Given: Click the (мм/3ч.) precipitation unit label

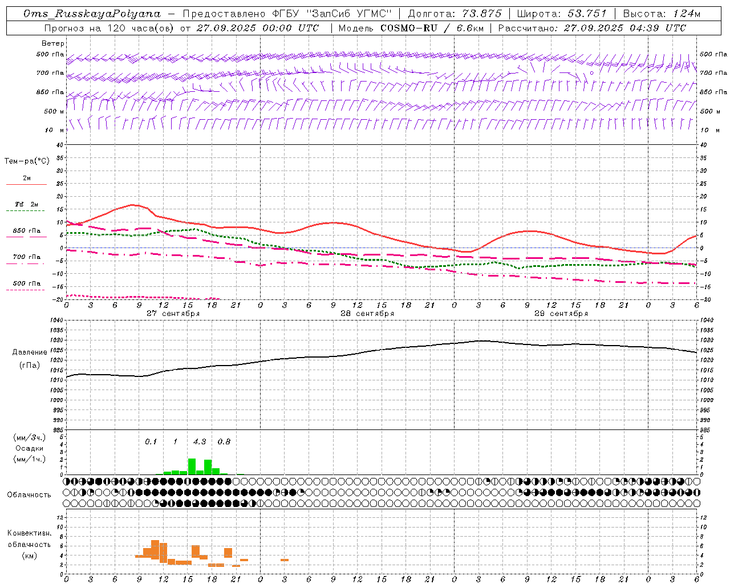Looking at the screenshot, I should [x=29, y=438].
